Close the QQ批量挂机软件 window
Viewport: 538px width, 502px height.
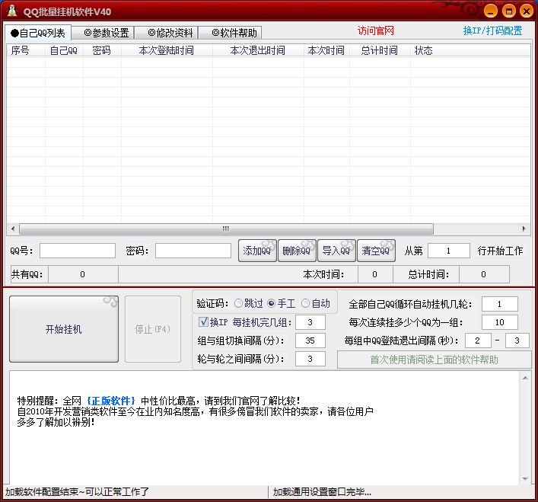tap(527, 11)
